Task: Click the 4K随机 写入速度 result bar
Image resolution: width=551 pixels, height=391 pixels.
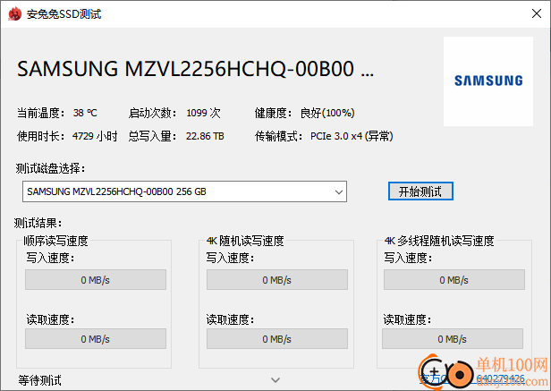Action: (x=277, y=280)
